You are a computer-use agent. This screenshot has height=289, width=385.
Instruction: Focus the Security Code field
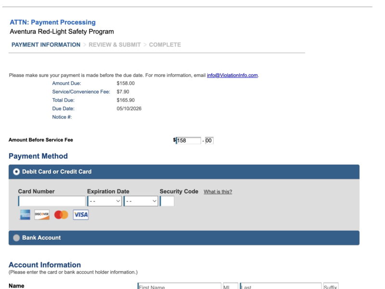pyautogui.click(x=167, y=201)
